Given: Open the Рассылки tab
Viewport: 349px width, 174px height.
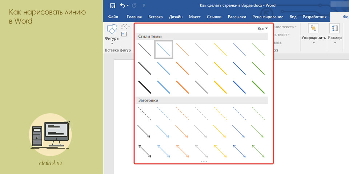Looking at the screenshot, I should click(237, 17).
